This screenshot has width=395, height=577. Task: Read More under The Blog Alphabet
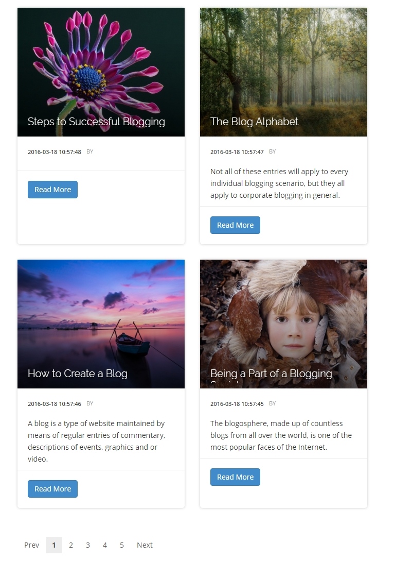(x=235, y=225)
